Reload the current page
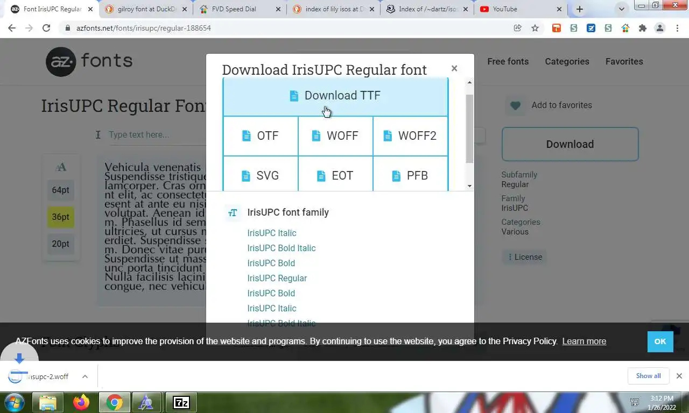The image size is (689, 413). (x=46, y=28)
